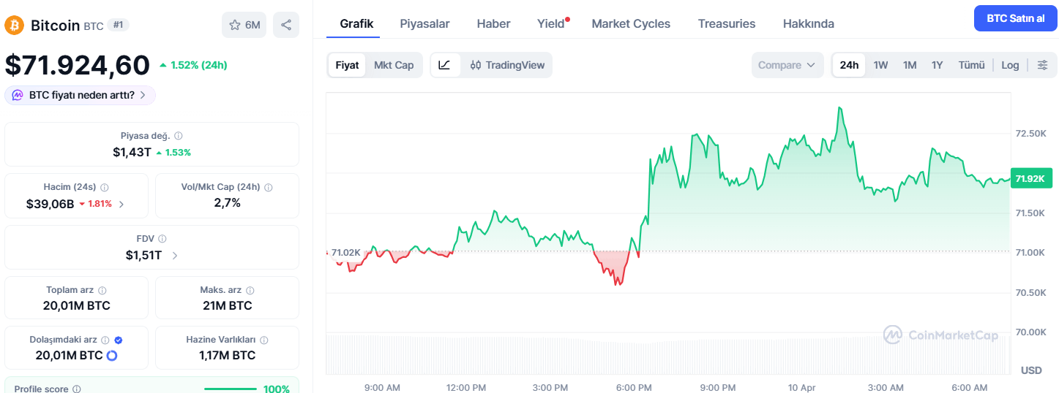Toggle Log scale on chart
Viewport: 1059px width, 393px height.
1010,65
